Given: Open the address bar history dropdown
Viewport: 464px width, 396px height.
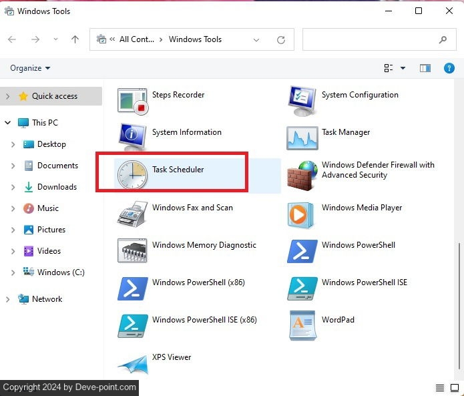Looking at the screenshot, I should pos(256,40).
